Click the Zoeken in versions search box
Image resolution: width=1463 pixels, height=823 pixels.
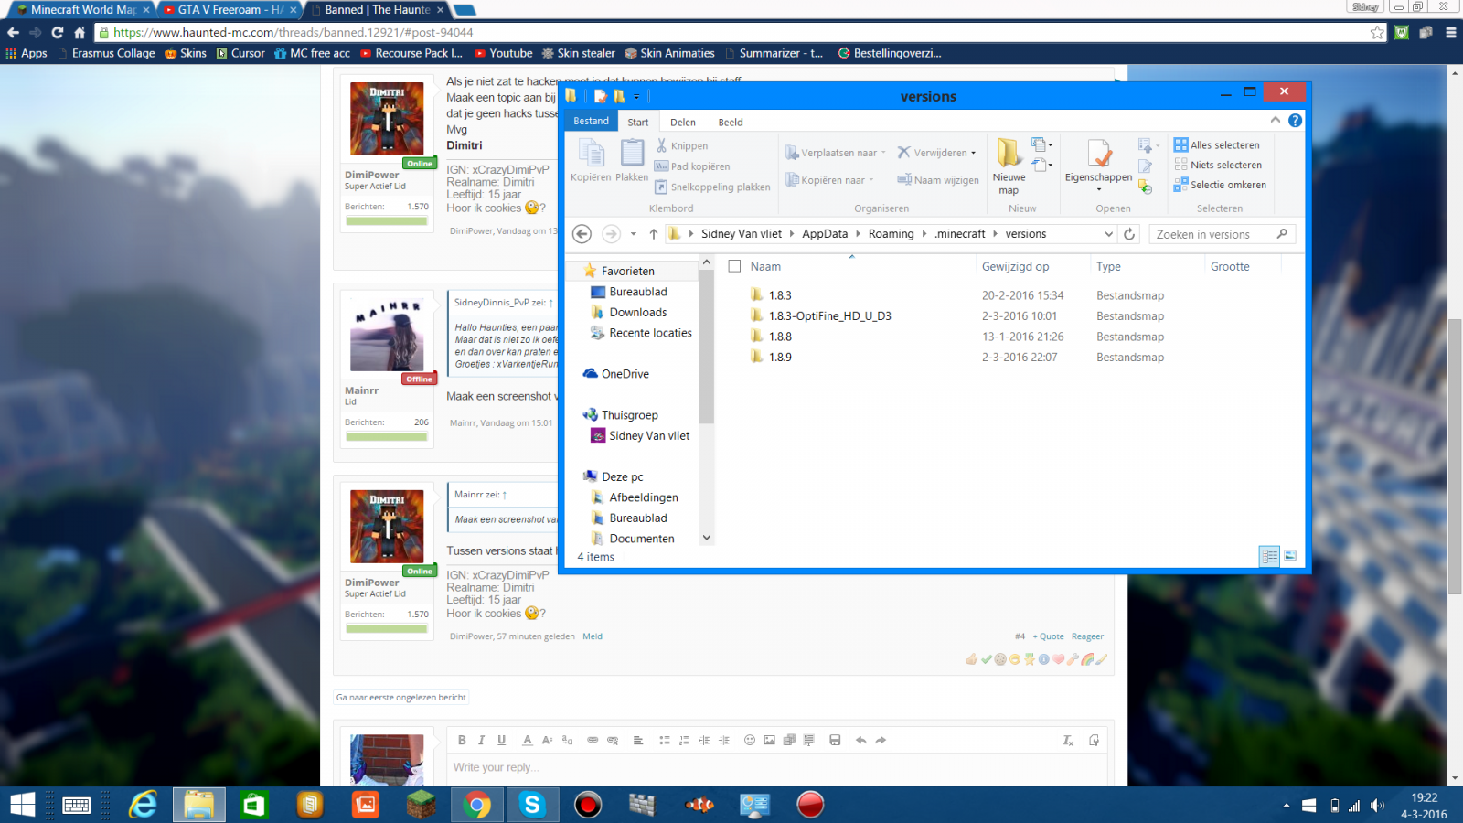click(1222, 234)
